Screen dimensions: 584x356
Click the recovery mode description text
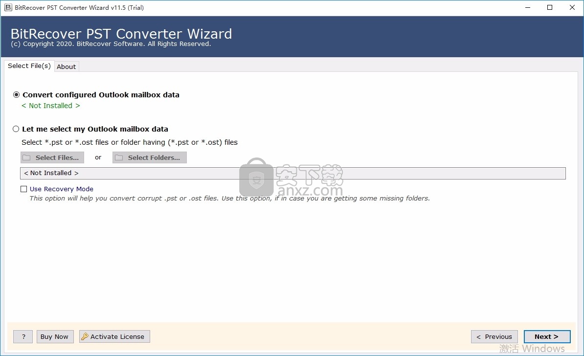click(229, 199)
